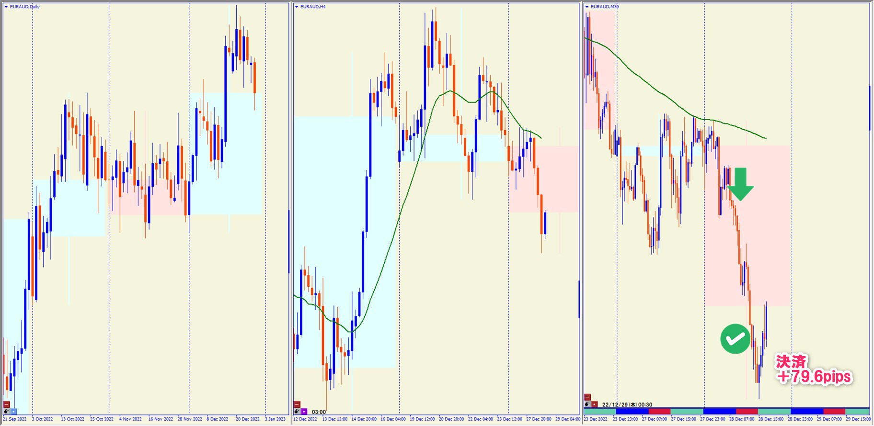
Task: Click the red minus button in Daily chart
Action: 7,404
